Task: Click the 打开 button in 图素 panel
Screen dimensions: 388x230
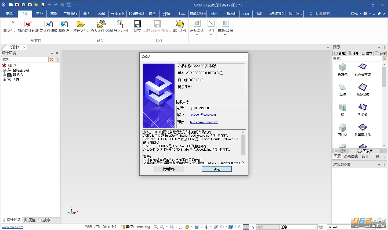Action: click(353, 54)
